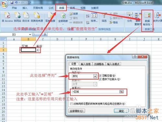
Task: Close the Data Validation dialog
Action: 143,56
